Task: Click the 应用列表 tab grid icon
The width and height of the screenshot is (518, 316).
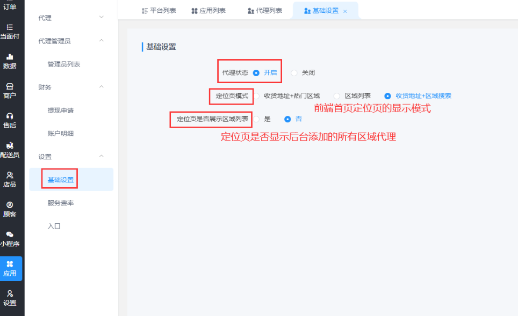Action: click(x=195, y=11)
